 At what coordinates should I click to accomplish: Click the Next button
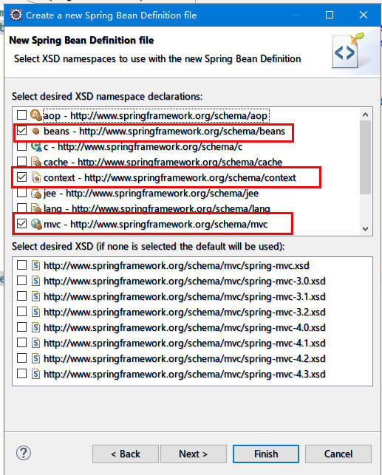coord(194,454)
